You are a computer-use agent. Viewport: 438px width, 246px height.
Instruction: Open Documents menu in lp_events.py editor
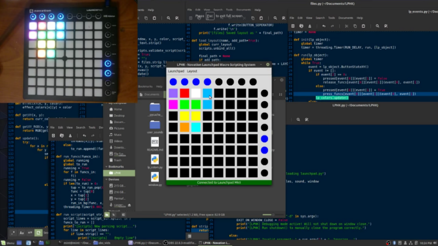tap(345, 17)
